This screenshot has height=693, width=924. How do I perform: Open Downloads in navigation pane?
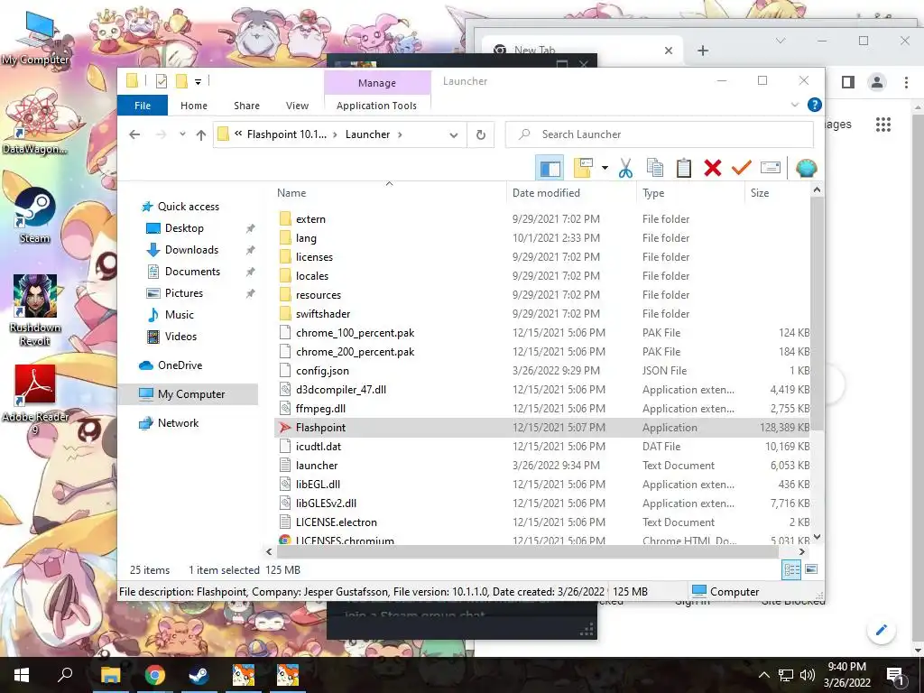point(191,250)
